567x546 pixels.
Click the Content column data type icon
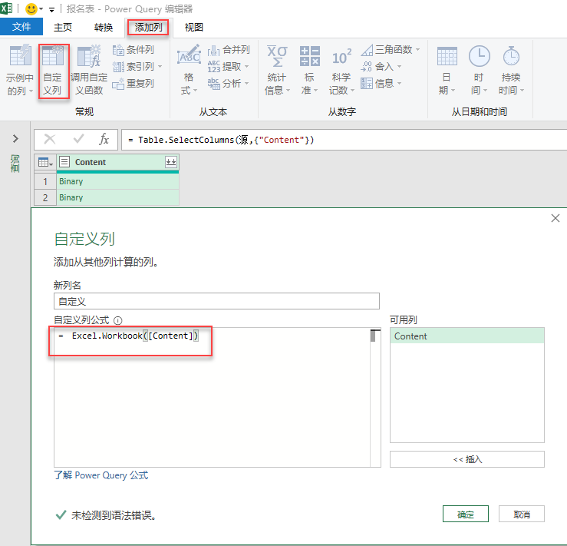[64, 162]
